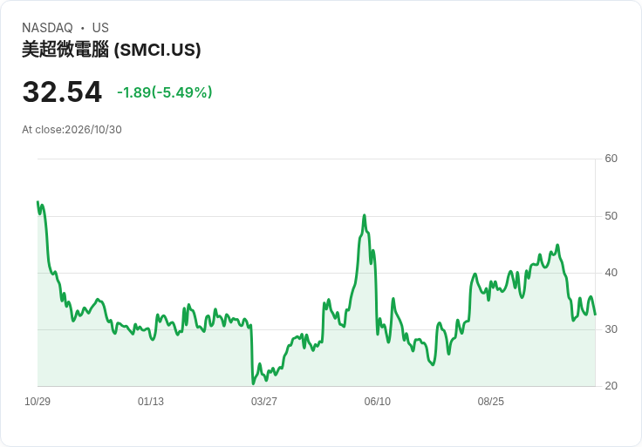The width and height of the screenshot is (642, 447).
Task: Click the 20 price axis label
Action: [x=611, y=386]
